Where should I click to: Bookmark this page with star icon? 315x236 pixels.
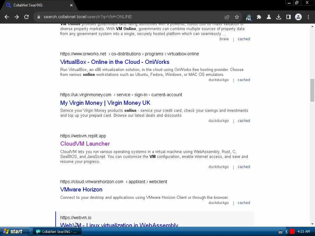(x=237, y=17)
